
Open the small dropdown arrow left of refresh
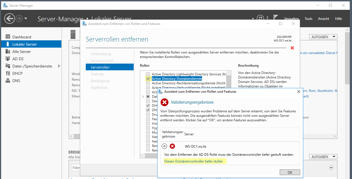(253, 19)
